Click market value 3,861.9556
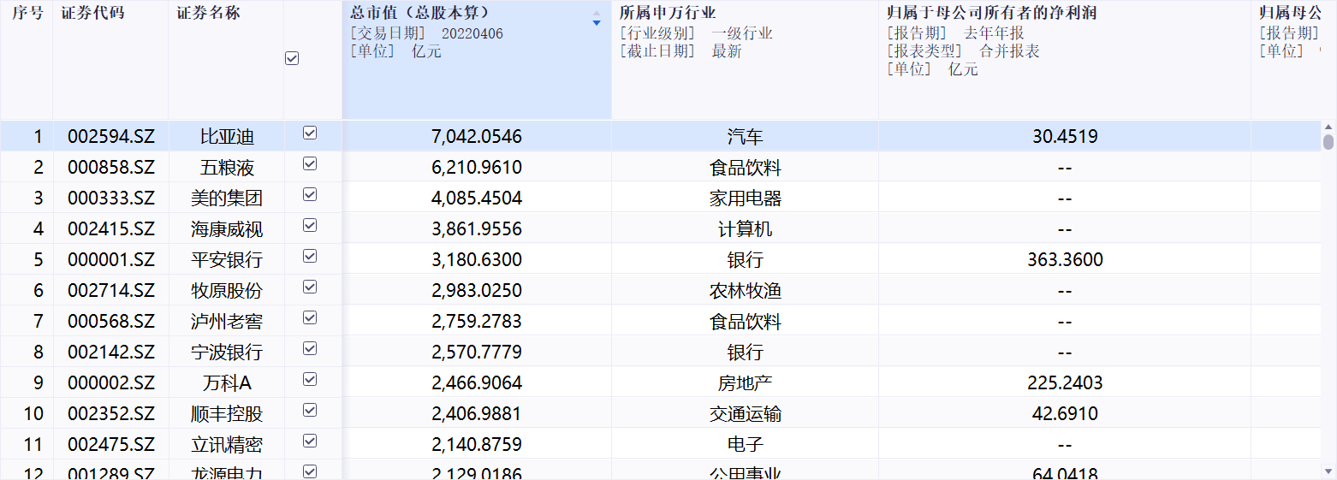Viewport: 1337px width, 480px height. coord(477,229)
